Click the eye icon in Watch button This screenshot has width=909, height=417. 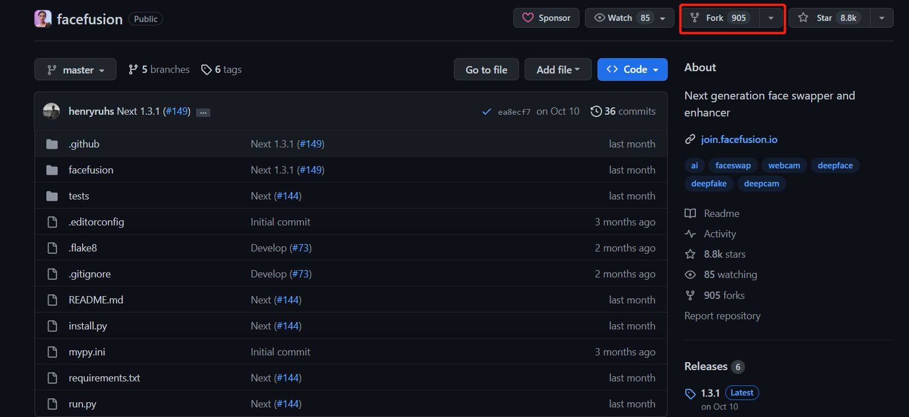600,18
